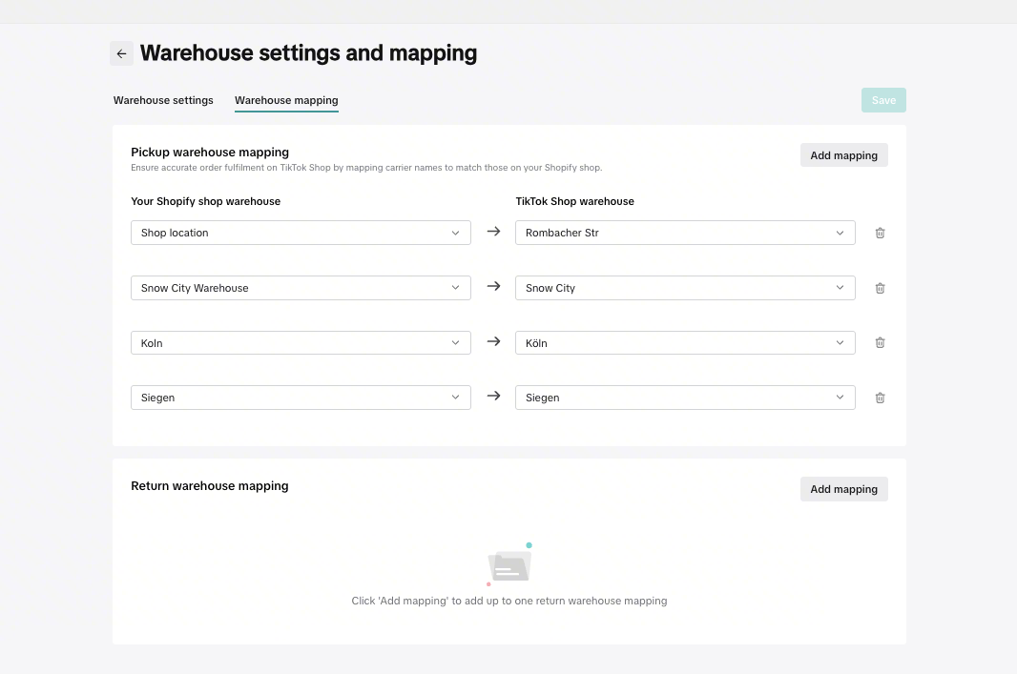Expand the Siegen TikTok Shop warehouse dropdown
Viewport: 1017px width, 674px height.
coord(685,398)
